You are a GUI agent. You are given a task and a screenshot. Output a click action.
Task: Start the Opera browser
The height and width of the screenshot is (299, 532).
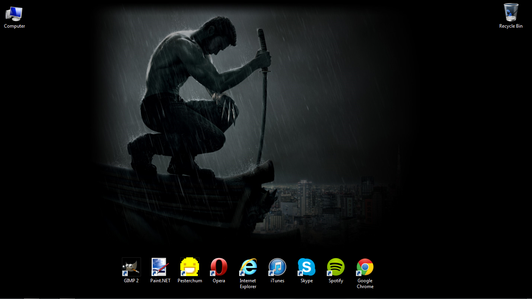[218, 267]
